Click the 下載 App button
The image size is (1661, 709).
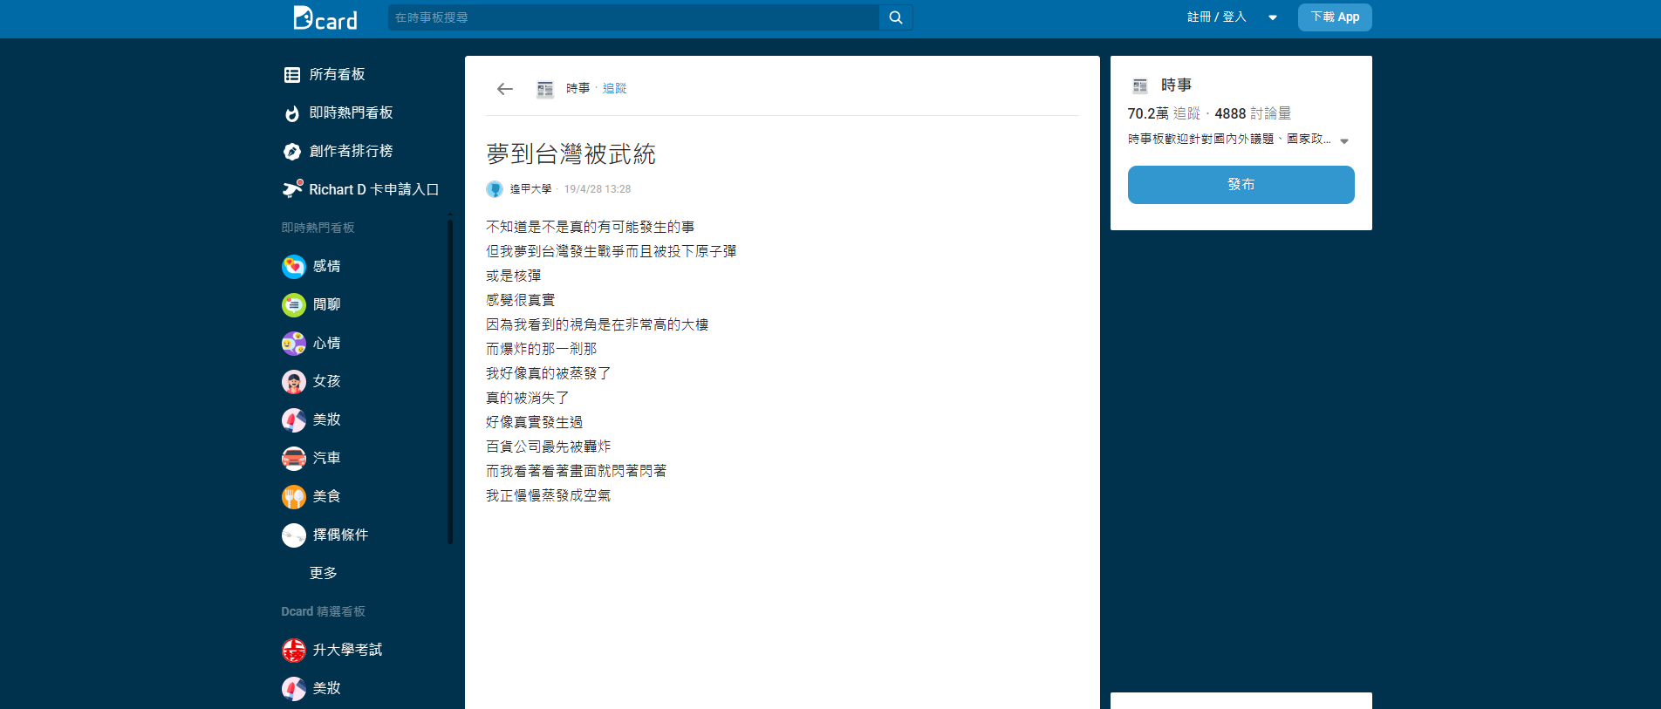click(x=1334, y=17)
